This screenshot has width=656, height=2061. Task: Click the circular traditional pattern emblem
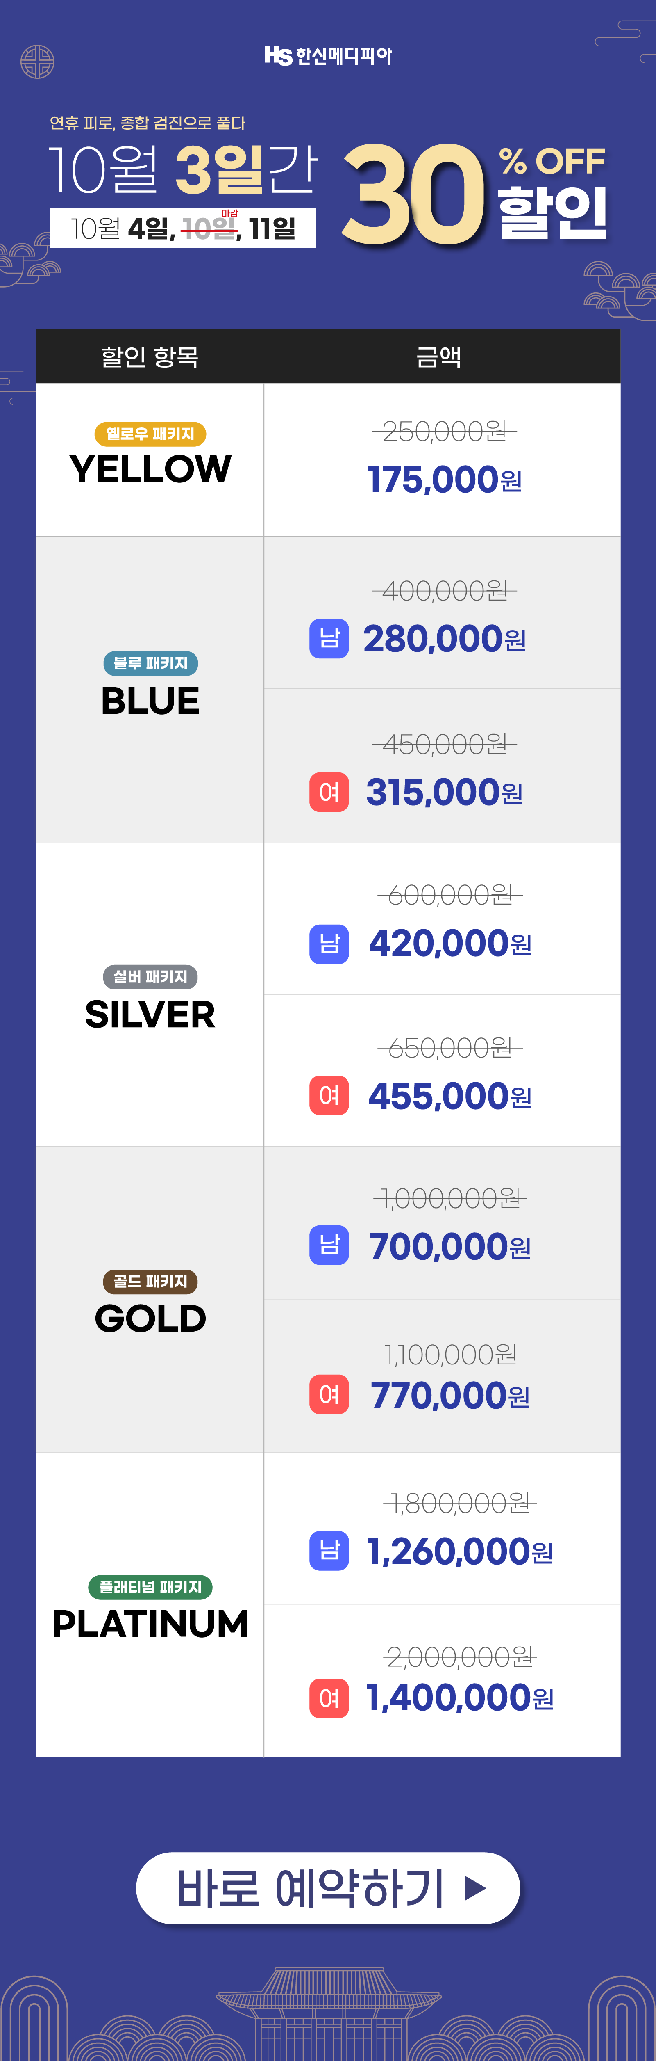[x=37, y=62]
